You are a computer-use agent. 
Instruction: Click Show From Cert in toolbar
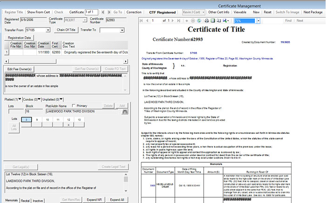coord(39,12)
